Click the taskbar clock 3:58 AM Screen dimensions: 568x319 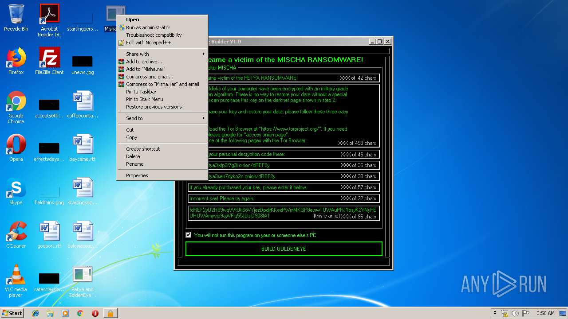pyautogui.click(x=545, y=313)
